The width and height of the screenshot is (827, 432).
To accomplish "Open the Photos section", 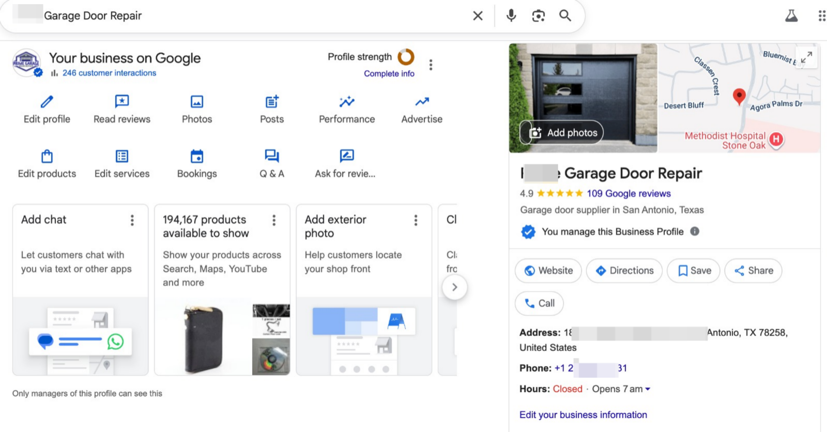I will click(x=197, y=102).
